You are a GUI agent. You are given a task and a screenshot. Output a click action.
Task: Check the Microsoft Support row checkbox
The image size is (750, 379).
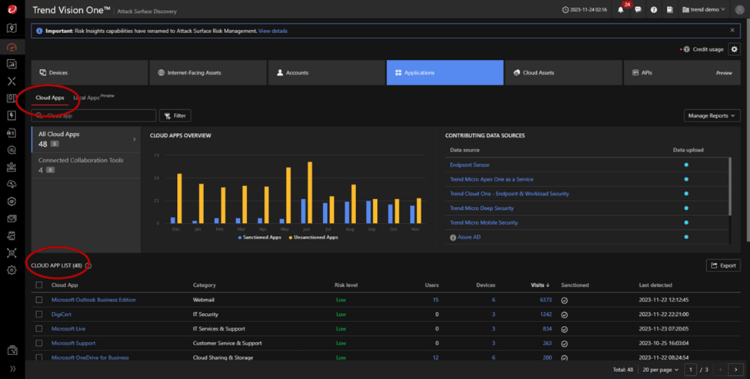39,343
